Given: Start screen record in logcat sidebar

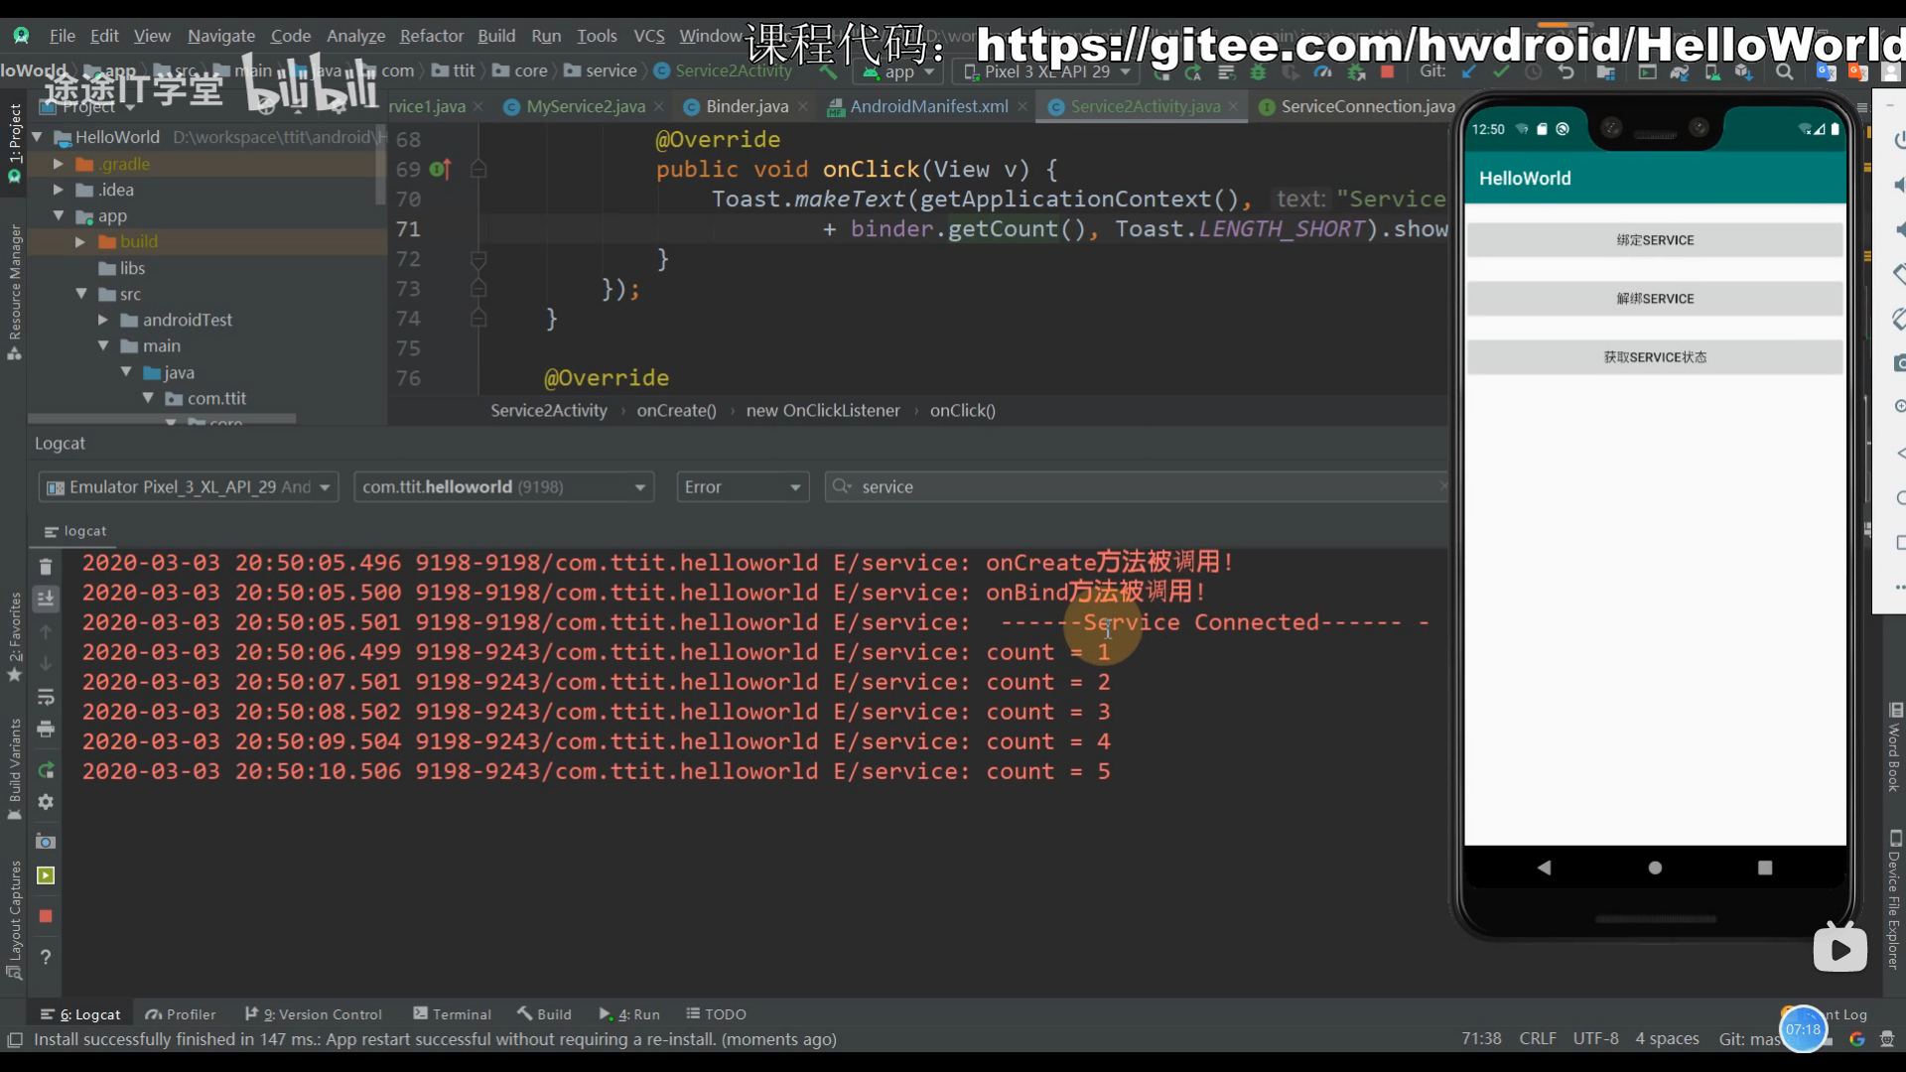Looking at the screenshot, I should coord(46,875).
